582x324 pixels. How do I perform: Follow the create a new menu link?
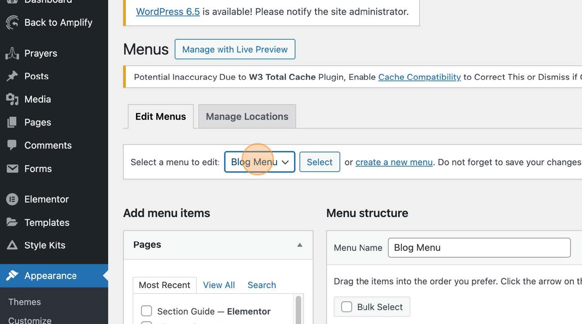394,162
